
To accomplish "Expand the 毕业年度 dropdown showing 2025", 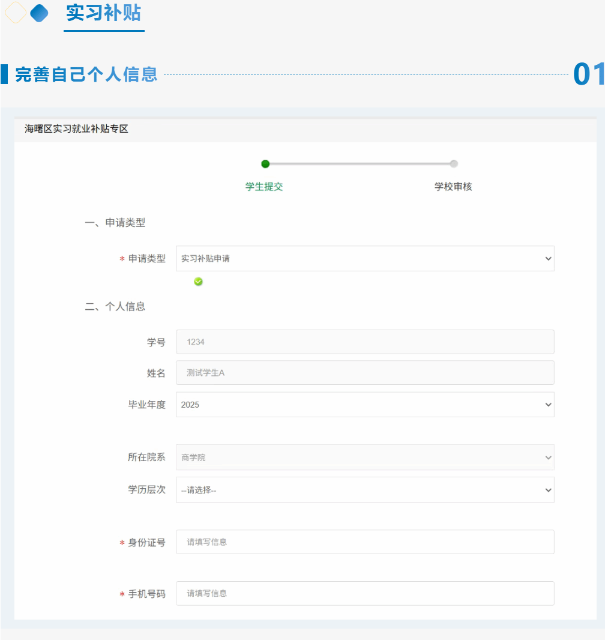I will tap(365, 405).
